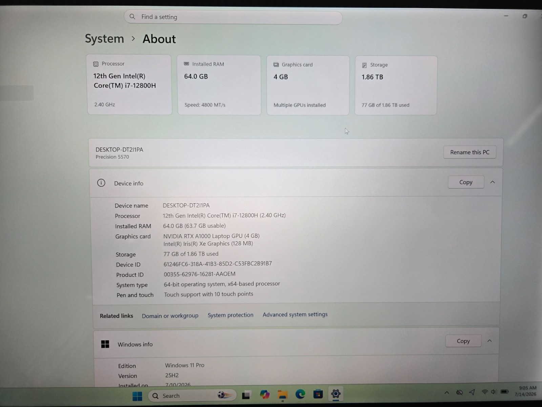Click the battery tray icon
This screenshot has height=407, width=542.
[504, 391]
